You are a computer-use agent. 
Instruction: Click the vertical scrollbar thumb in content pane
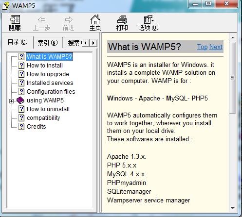pyautogui.click(x=233, y=78)
